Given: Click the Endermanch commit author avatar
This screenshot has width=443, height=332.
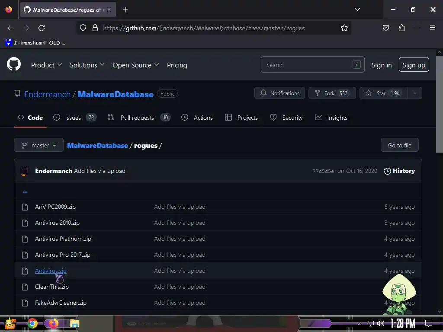Looking at the screenshot, I should 25,171.
